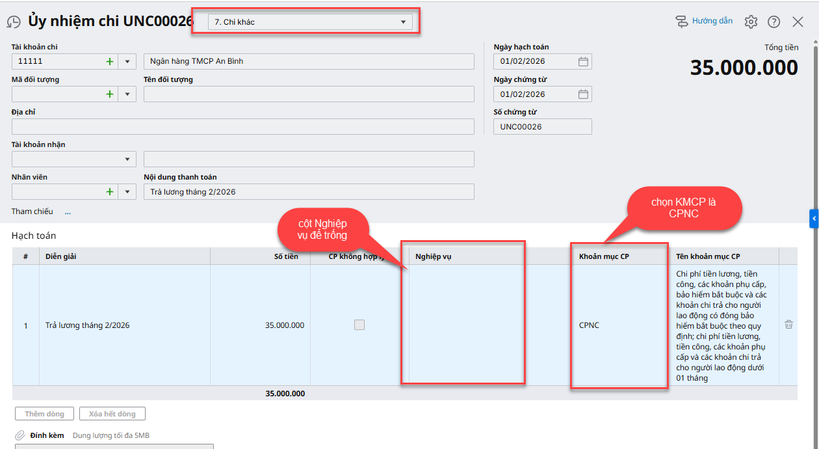Add new Tài khoản chi with plus icon
Viewport: 819px width, 449px height.
point(109,61)
